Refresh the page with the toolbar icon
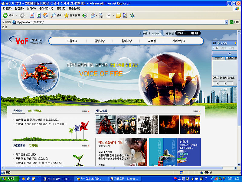 [39, 15]
